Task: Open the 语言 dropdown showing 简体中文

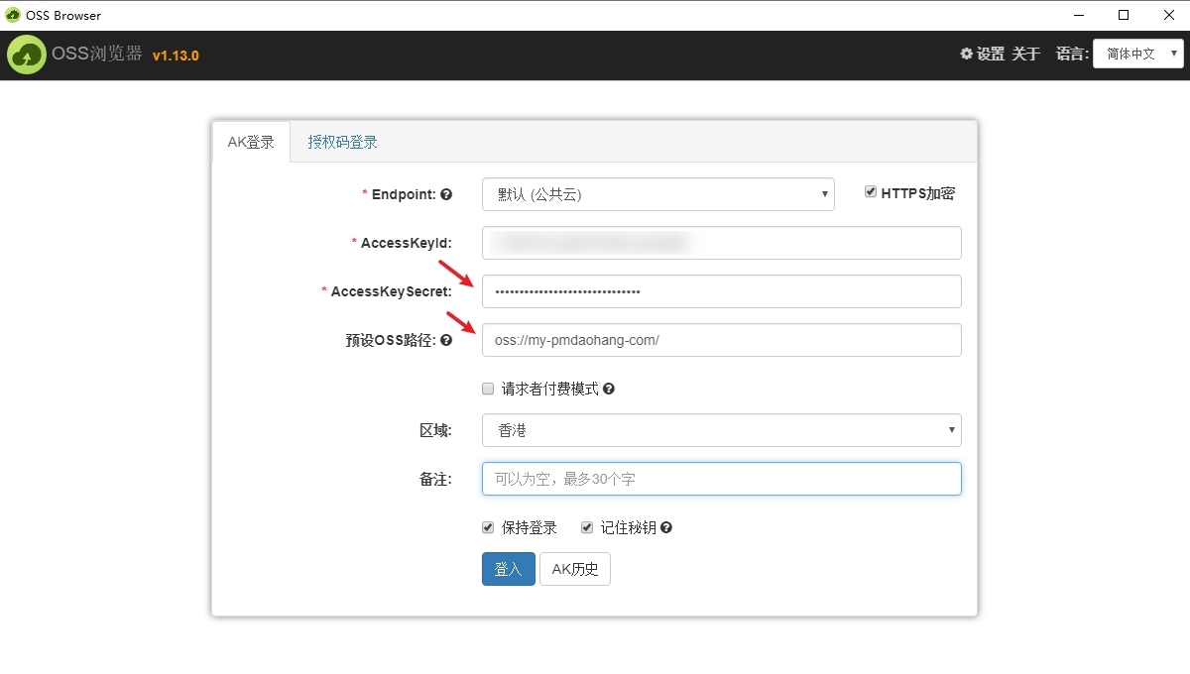Action: point(1138,55)
